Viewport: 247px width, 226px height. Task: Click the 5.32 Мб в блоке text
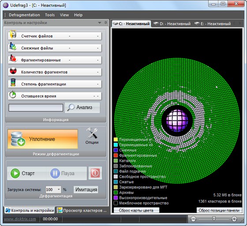tap(228, 195)
